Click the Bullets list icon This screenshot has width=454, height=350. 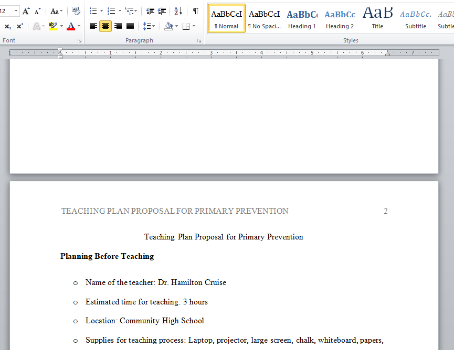point(93,12)
